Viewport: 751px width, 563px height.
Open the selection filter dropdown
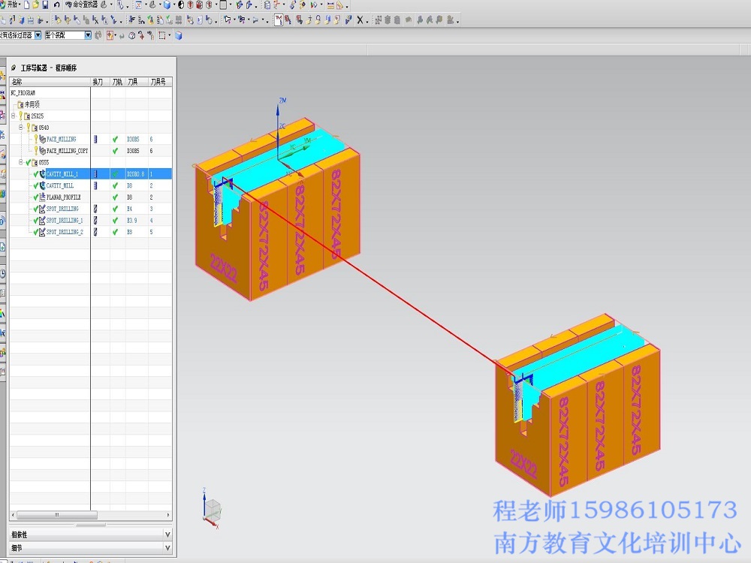coord(38,35)
